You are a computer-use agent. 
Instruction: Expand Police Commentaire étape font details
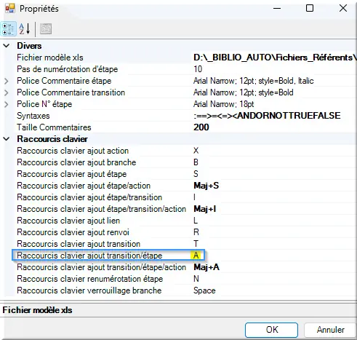(7, 81)
